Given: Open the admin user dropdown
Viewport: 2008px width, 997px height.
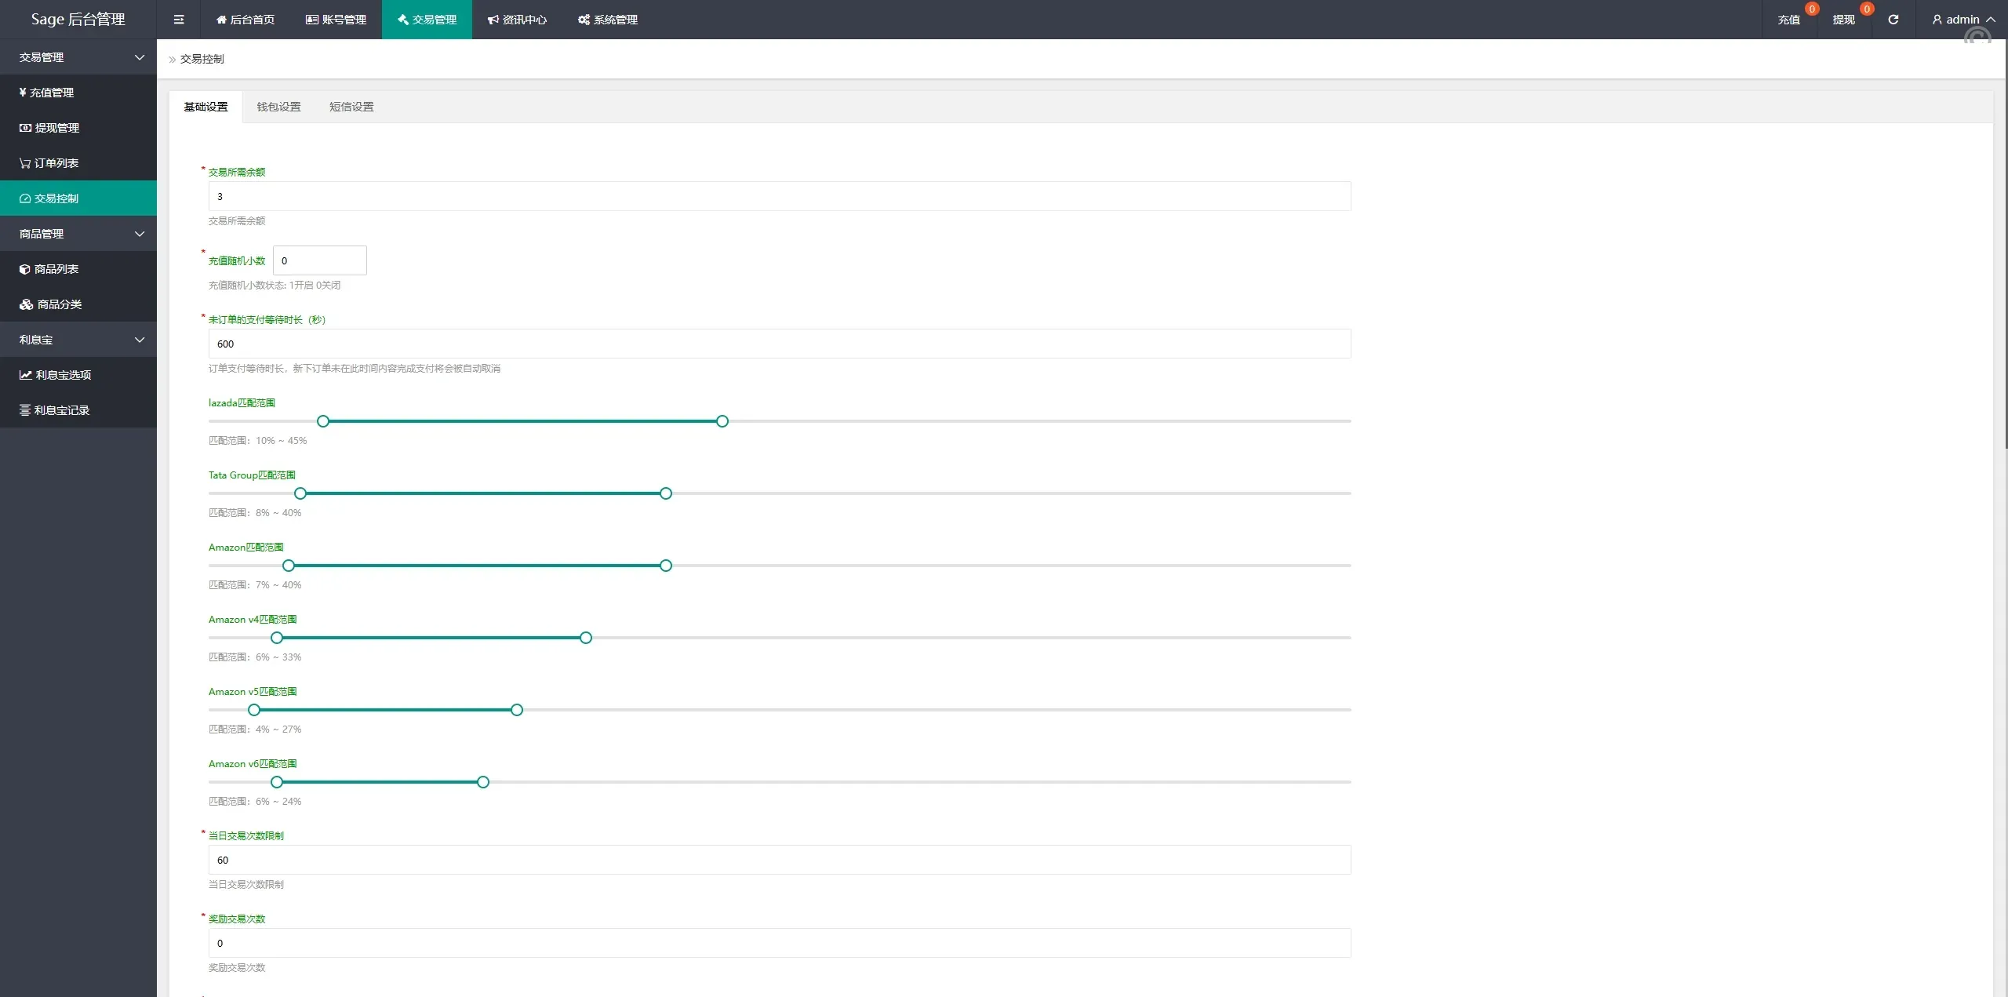Looking at the screenshot, I should (x=1963, y=20).
